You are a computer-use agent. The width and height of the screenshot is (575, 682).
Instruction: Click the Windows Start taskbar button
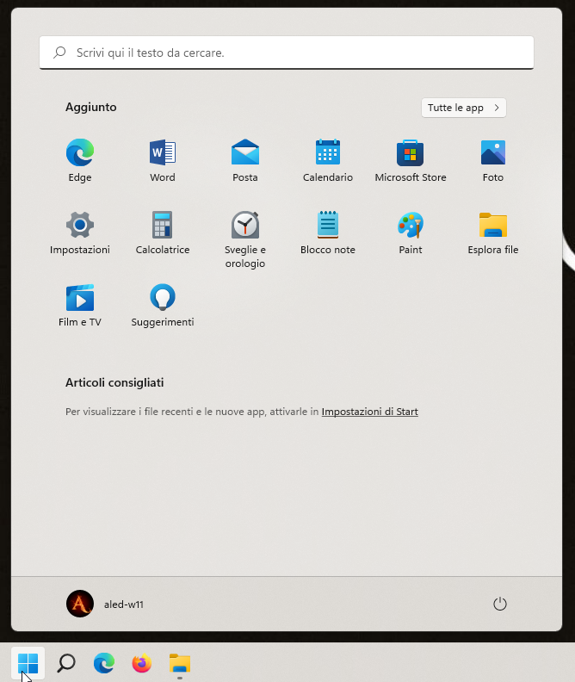pyautogui.click(x=28, y=663)
